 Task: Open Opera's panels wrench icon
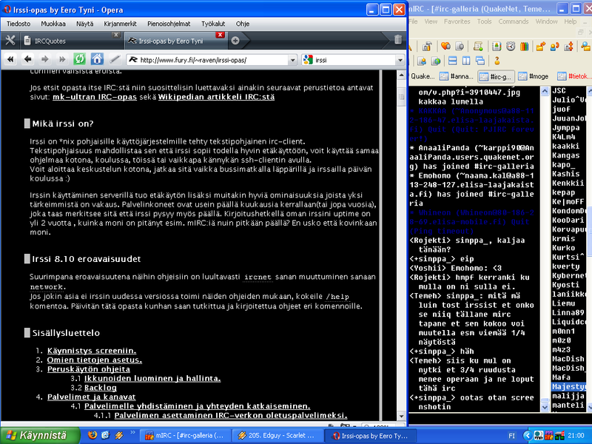coord(10,41)
